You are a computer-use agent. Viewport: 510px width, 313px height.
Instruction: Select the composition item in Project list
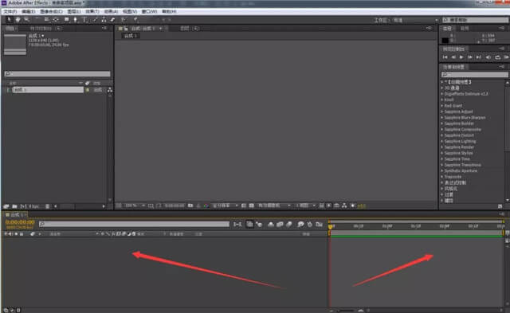pos(48,90)
